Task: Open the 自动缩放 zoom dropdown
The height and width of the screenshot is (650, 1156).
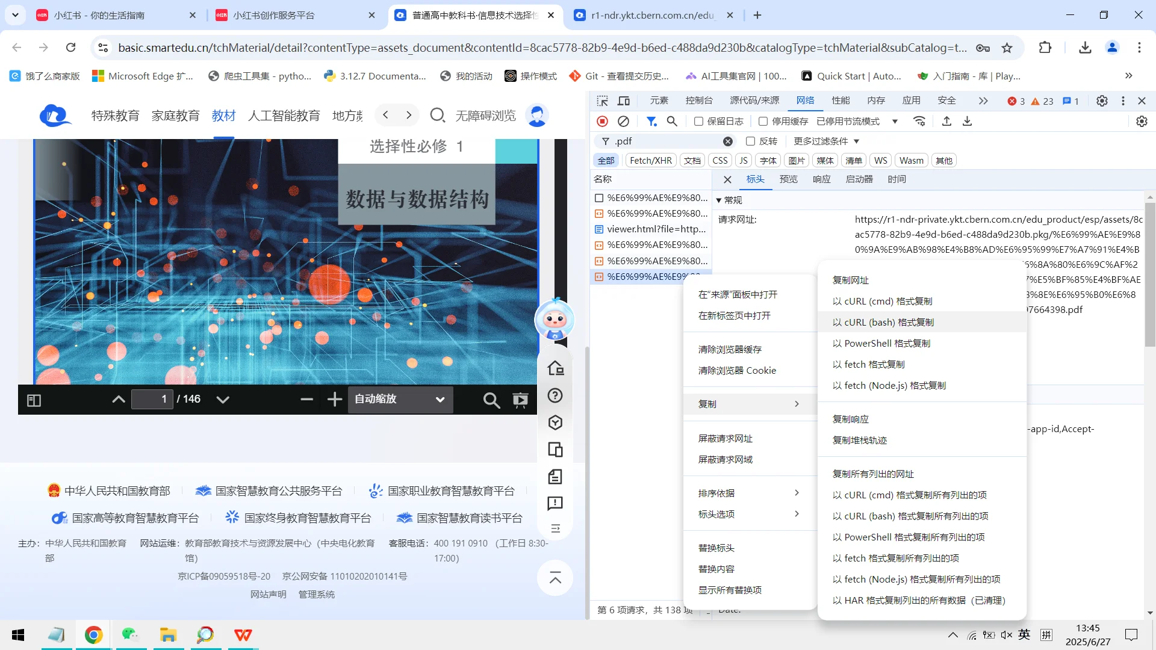Action: [400, 400]
